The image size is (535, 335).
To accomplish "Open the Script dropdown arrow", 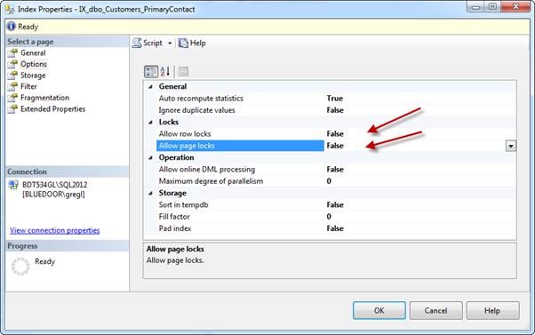I will point(170,44).
